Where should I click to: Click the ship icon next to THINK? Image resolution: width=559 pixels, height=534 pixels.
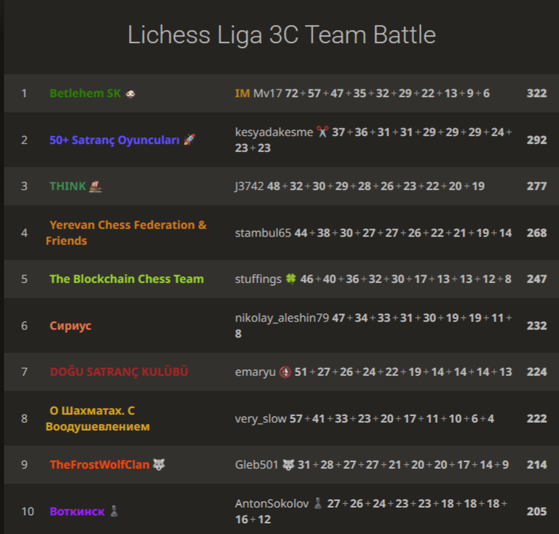[x=95, y=186]
